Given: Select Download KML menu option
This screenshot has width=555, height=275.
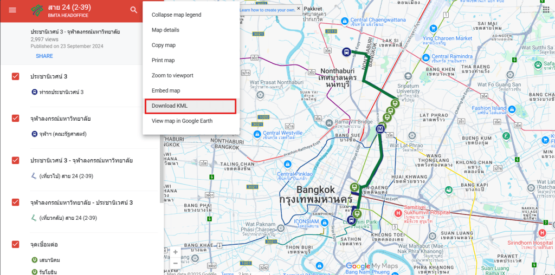Looking at the screenshot, I should pyautogui.click(x=190, y=106).
